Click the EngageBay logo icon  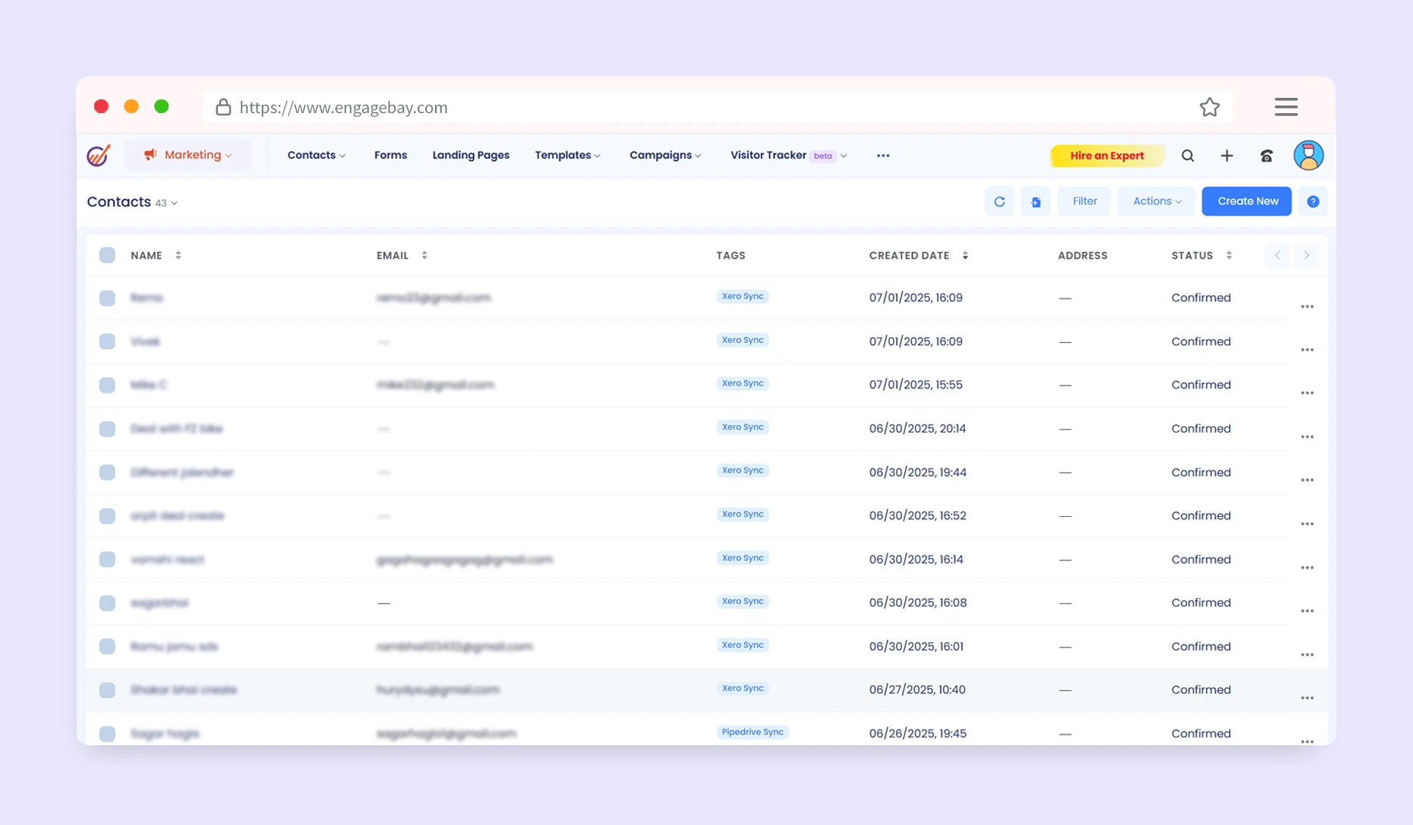99,156
